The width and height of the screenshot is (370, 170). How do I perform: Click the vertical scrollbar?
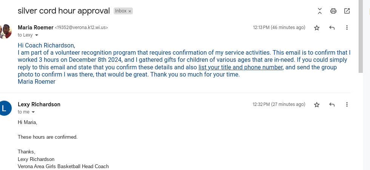(x=361, y=38)
